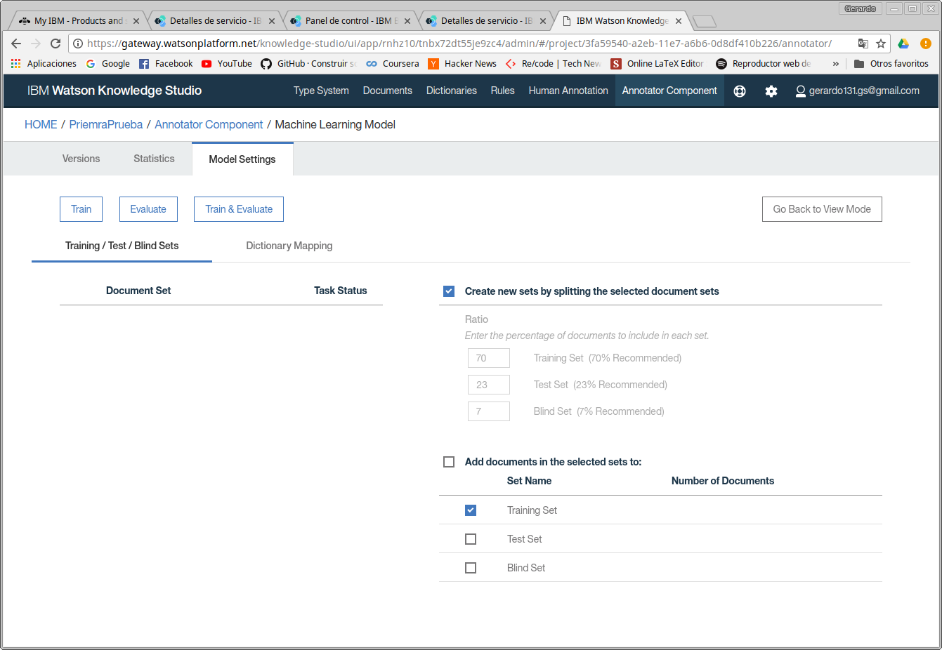Check Add documents in the selected sets
The image size is (942, 650).
click(449, 462)
